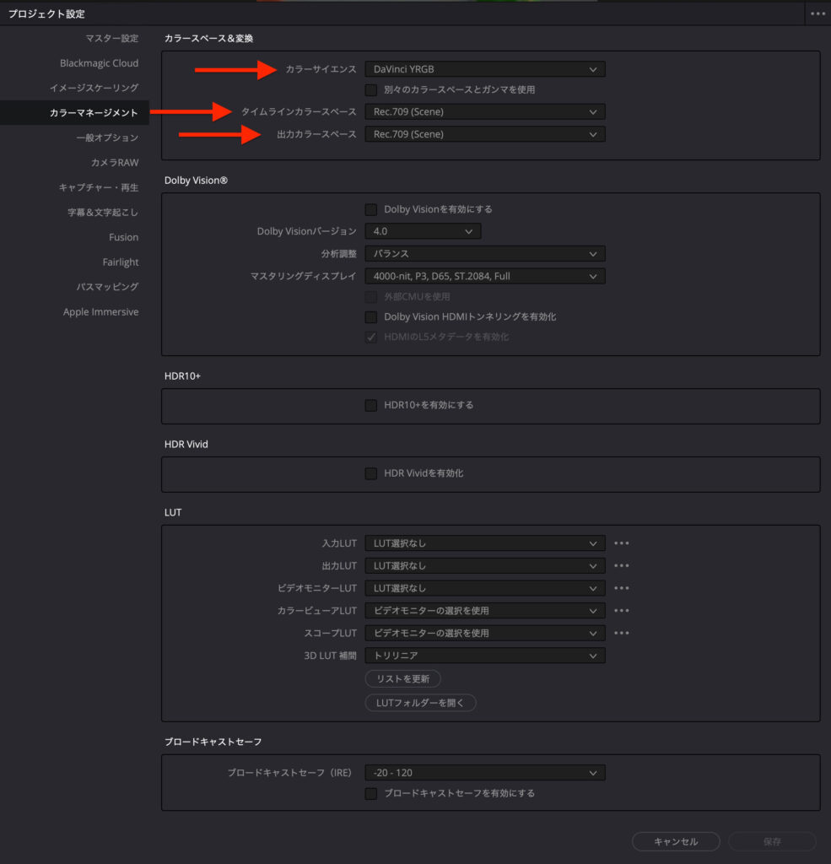Open the Fairlight settings section
Image resolution: width=831 pixels, height=864 pixels.
[121, 262]
